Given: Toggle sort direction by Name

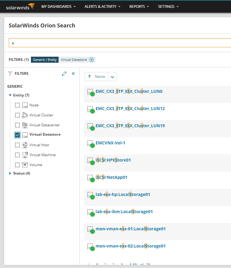Looking at the screenshot, I should [x=96, y=77].
